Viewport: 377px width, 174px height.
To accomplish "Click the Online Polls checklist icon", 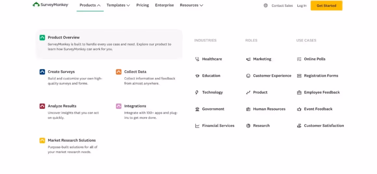I will click(299, 59).
